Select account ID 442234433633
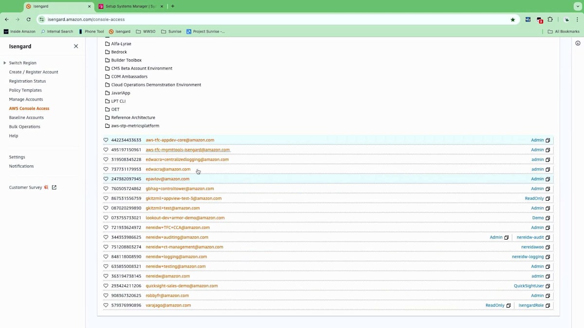 pyautogui.click(x=126, y=140)
